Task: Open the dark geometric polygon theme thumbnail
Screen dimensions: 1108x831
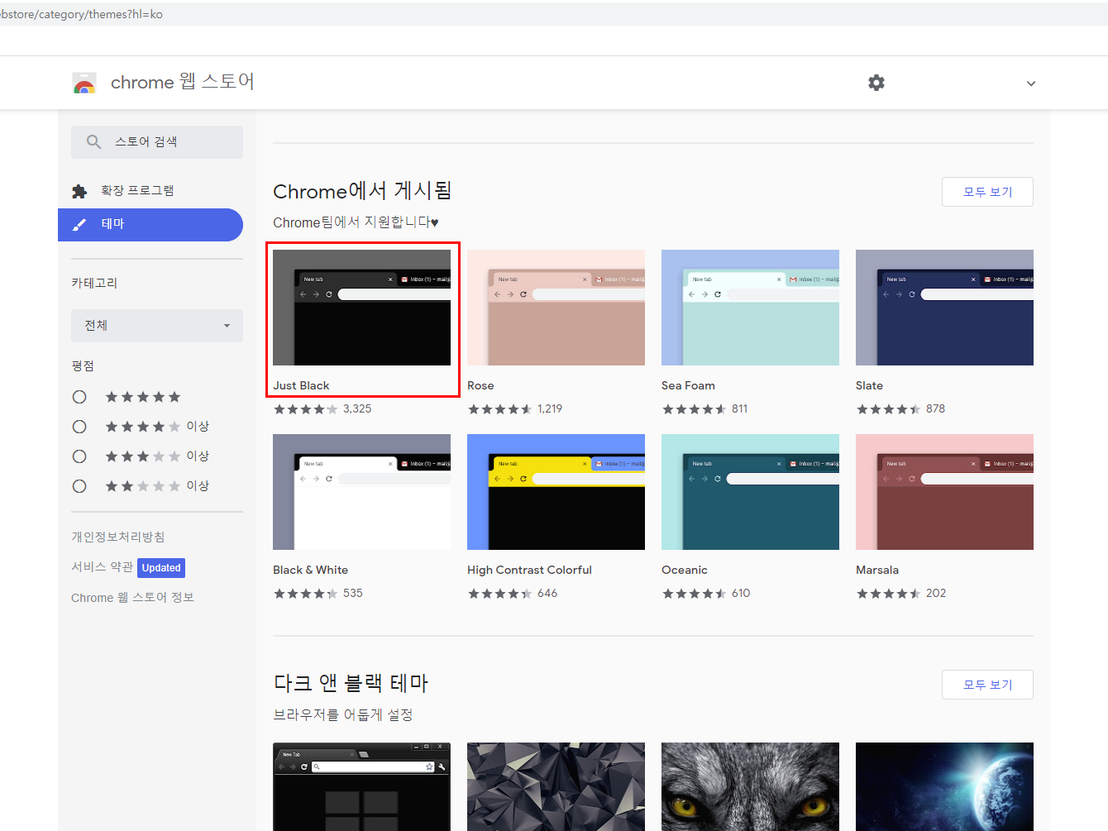Action: click(556, 786)
